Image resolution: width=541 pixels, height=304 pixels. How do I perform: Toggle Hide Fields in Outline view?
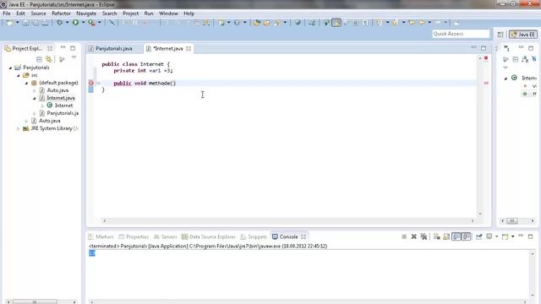[x=534, y=59]
